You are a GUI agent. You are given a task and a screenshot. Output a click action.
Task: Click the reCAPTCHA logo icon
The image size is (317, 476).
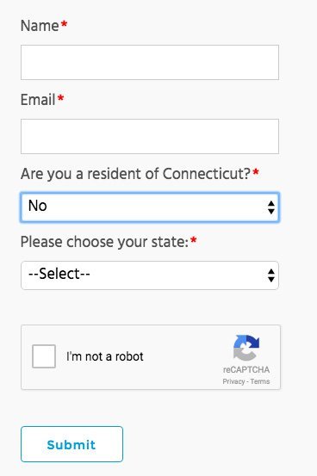click(246, 348)
